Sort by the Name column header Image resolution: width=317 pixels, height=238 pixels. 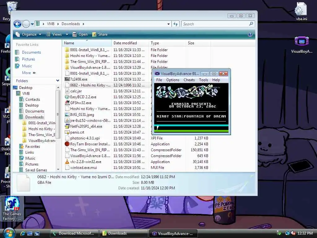pyautogui.click(x=87, y=43)
